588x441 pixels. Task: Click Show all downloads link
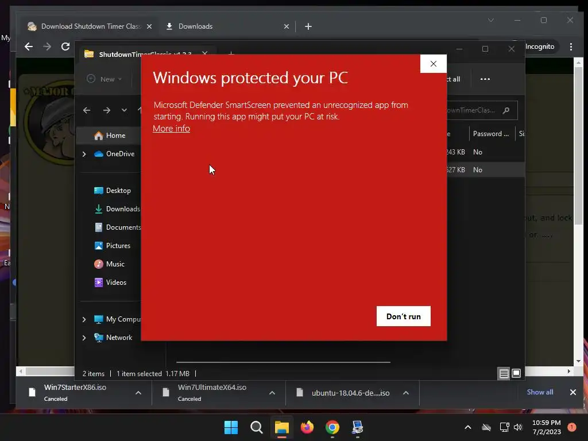coord(540,392)
